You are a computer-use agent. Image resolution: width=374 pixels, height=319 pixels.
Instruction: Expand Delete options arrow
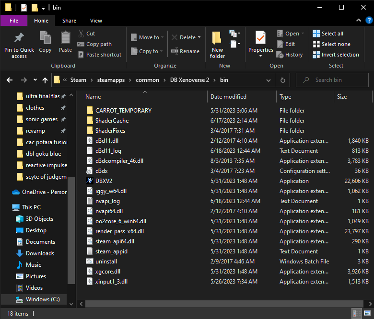pos(199,37)
